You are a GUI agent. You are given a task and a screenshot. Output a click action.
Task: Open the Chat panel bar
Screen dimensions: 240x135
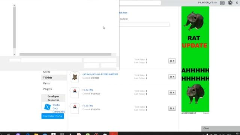pos(220,128)
